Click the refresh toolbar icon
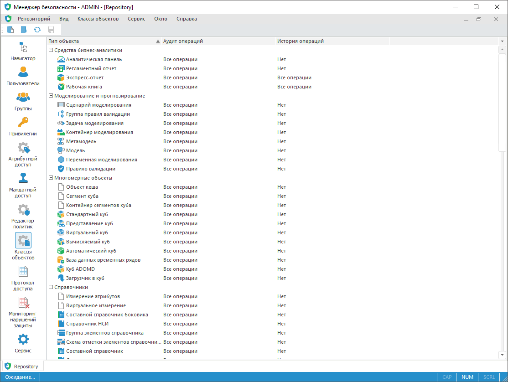This screenshot has width=508, height=382. coord(37,30)
